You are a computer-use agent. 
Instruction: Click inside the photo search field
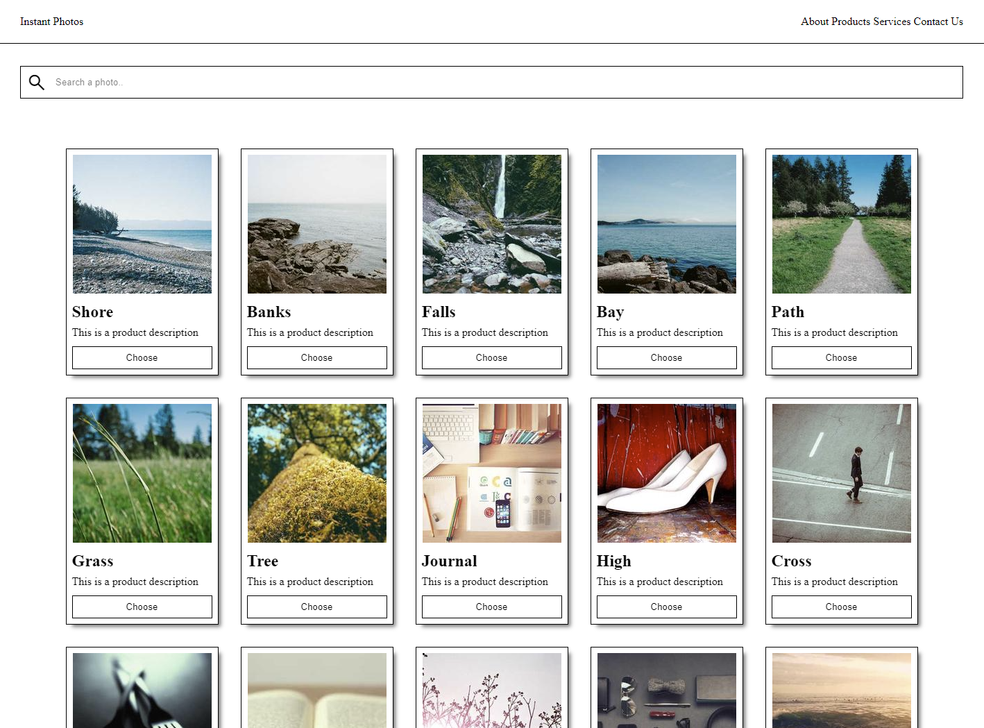click(x=278, y=82)
